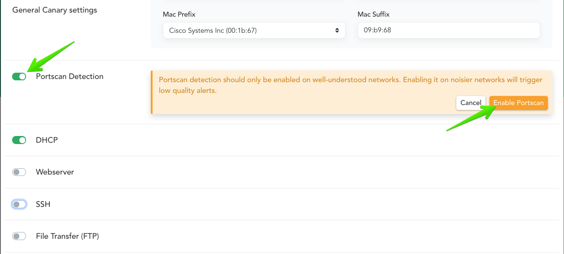Screen dimensions: 564x254
Task: Click the DHCP service label
Action: 47,140
